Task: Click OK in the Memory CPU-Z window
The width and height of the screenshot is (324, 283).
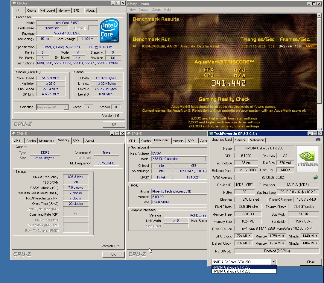Action: pos(113,255)
